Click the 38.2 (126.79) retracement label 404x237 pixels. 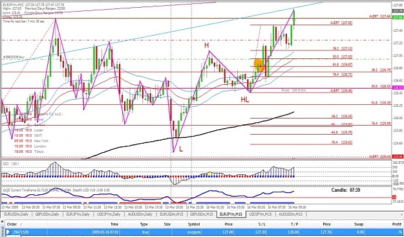[381, 70]
